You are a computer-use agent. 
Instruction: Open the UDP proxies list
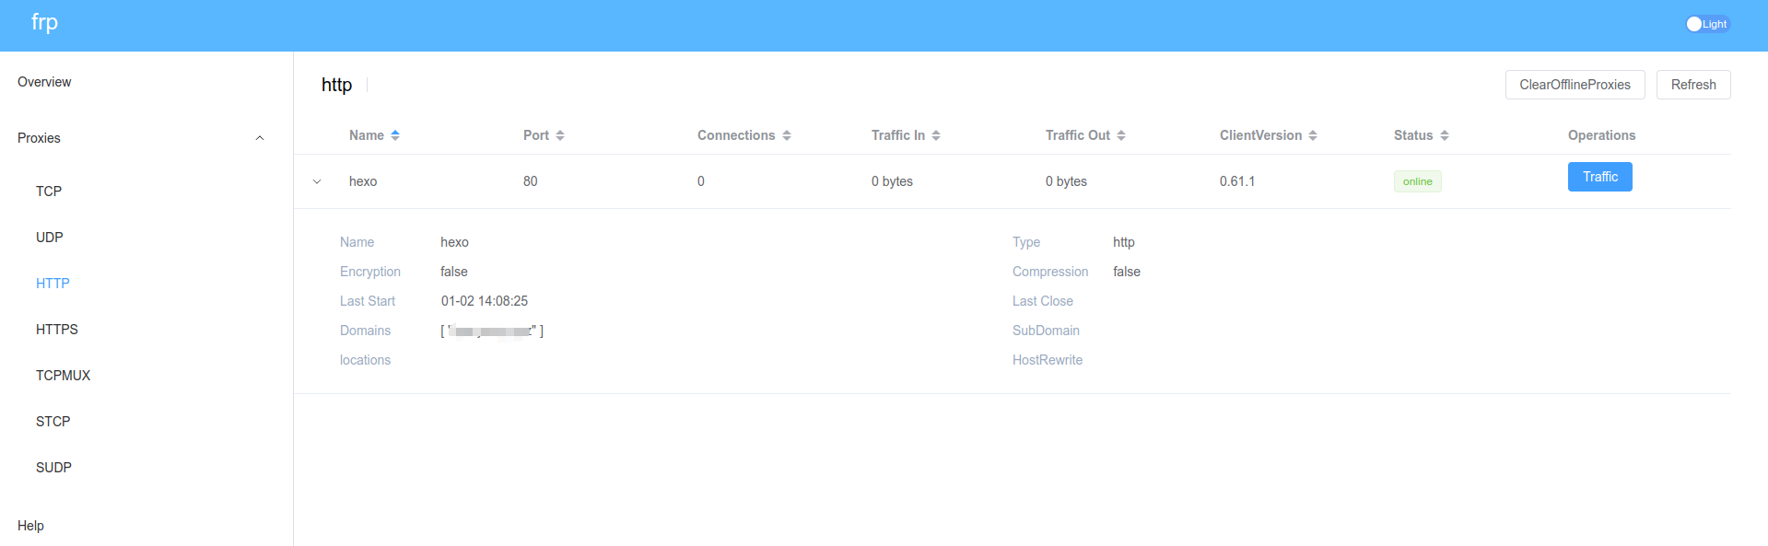coord(50,238)
